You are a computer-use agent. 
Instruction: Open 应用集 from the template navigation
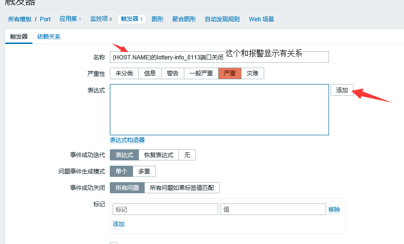point(70,19)
